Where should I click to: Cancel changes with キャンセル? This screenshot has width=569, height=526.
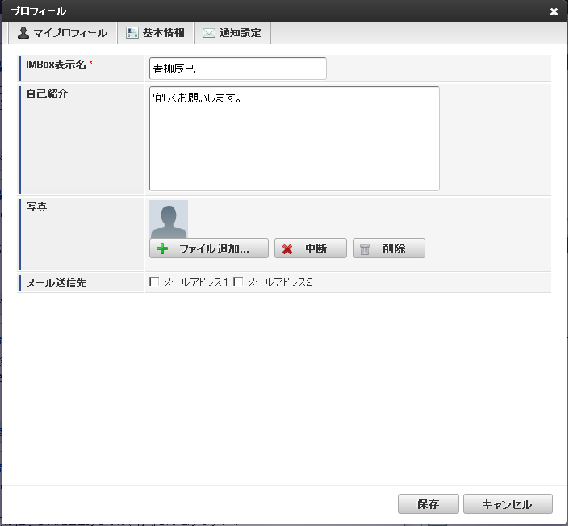coord(508,504)
